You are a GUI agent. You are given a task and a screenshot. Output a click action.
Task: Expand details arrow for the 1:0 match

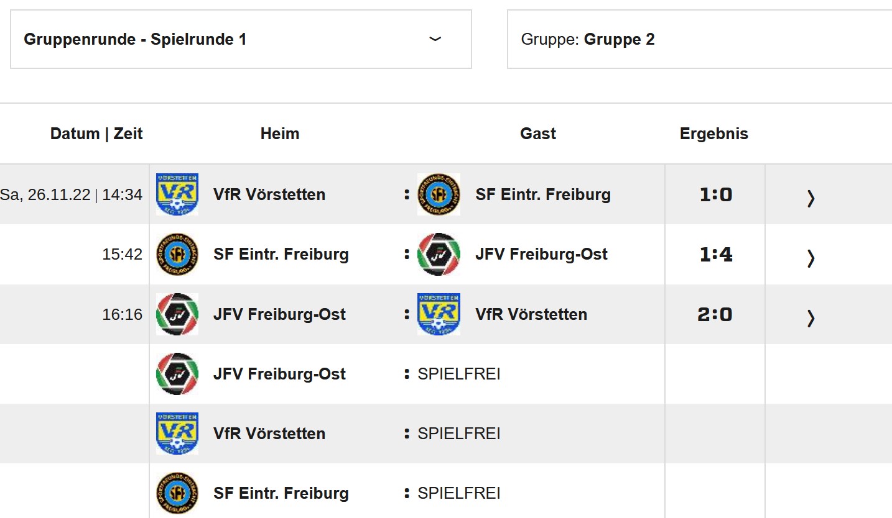[811, 198]
